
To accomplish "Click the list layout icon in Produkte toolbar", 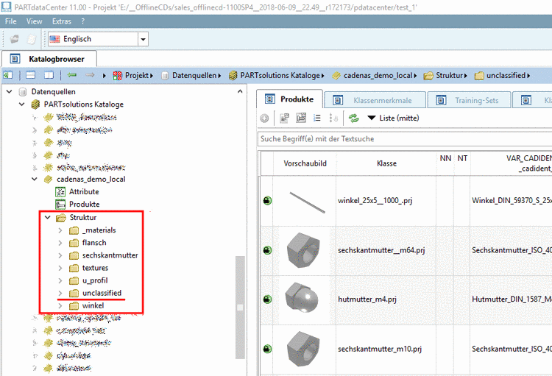I will (316, 118).
